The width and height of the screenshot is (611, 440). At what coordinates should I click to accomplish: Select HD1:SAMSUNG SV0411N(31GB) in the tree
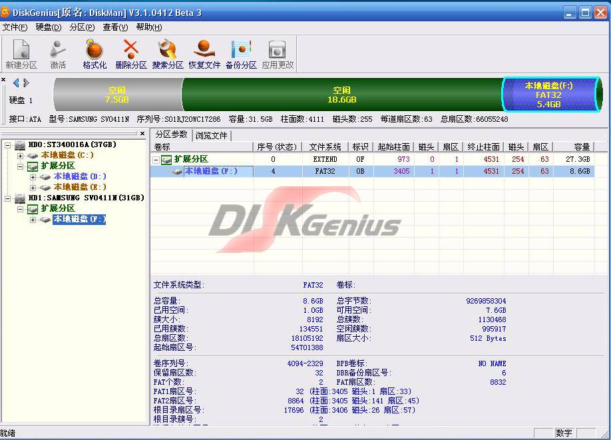86,198
